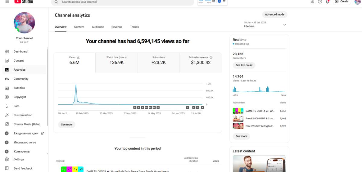Switch to the Overview tab
The height and width of the screenshot is (172, 362).
[61, 27]
